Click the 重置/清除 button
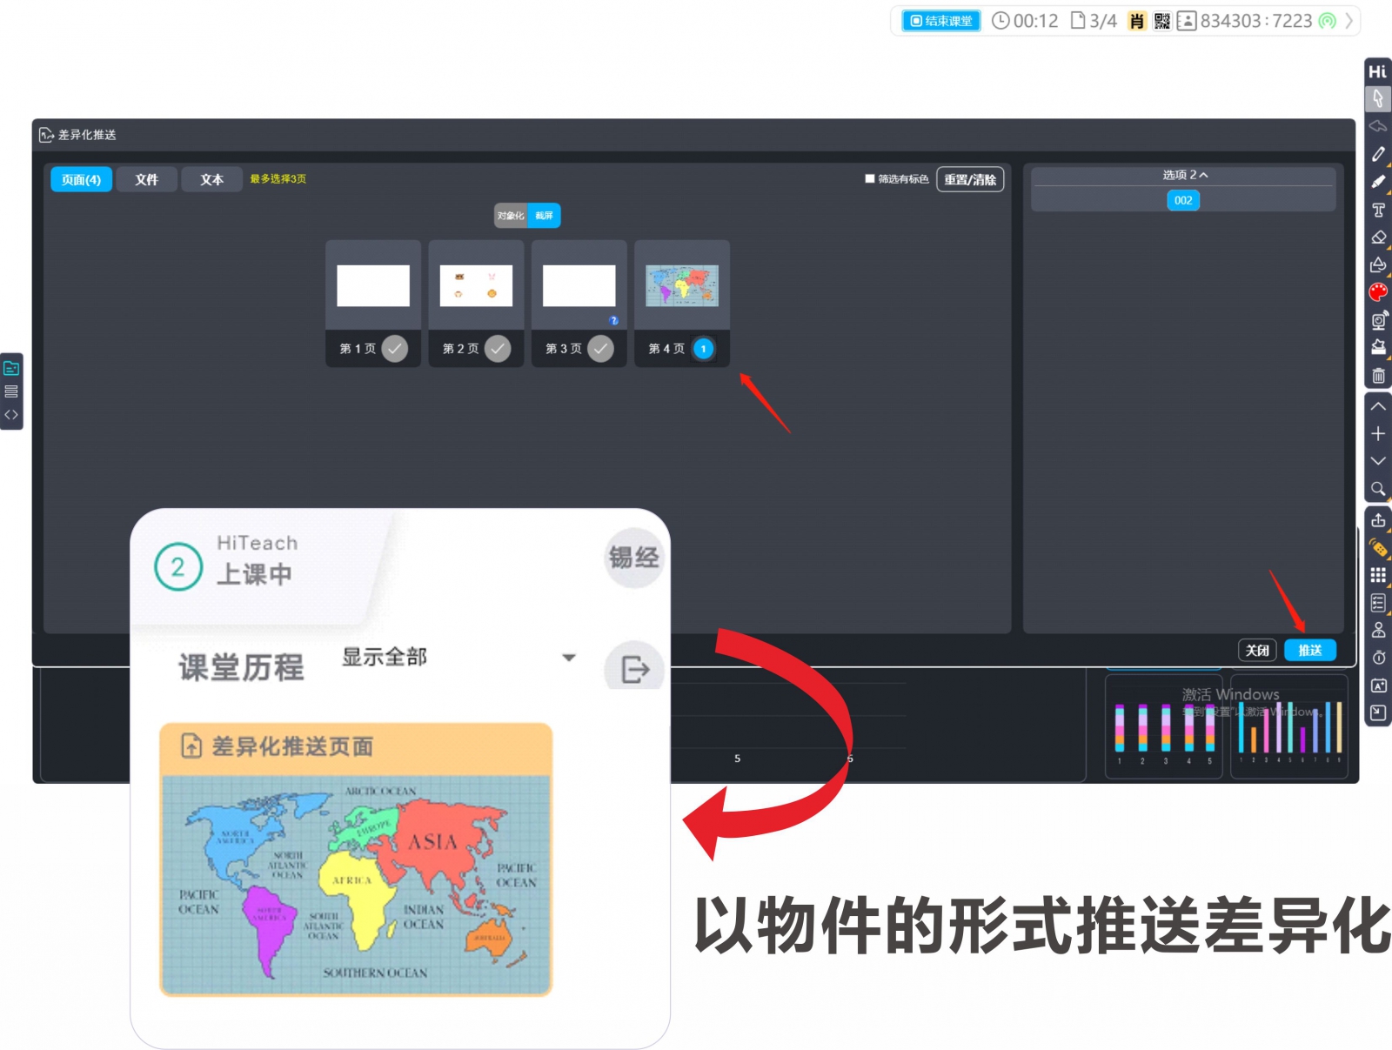This screenshot has height=1050, width=1392. 969,179
